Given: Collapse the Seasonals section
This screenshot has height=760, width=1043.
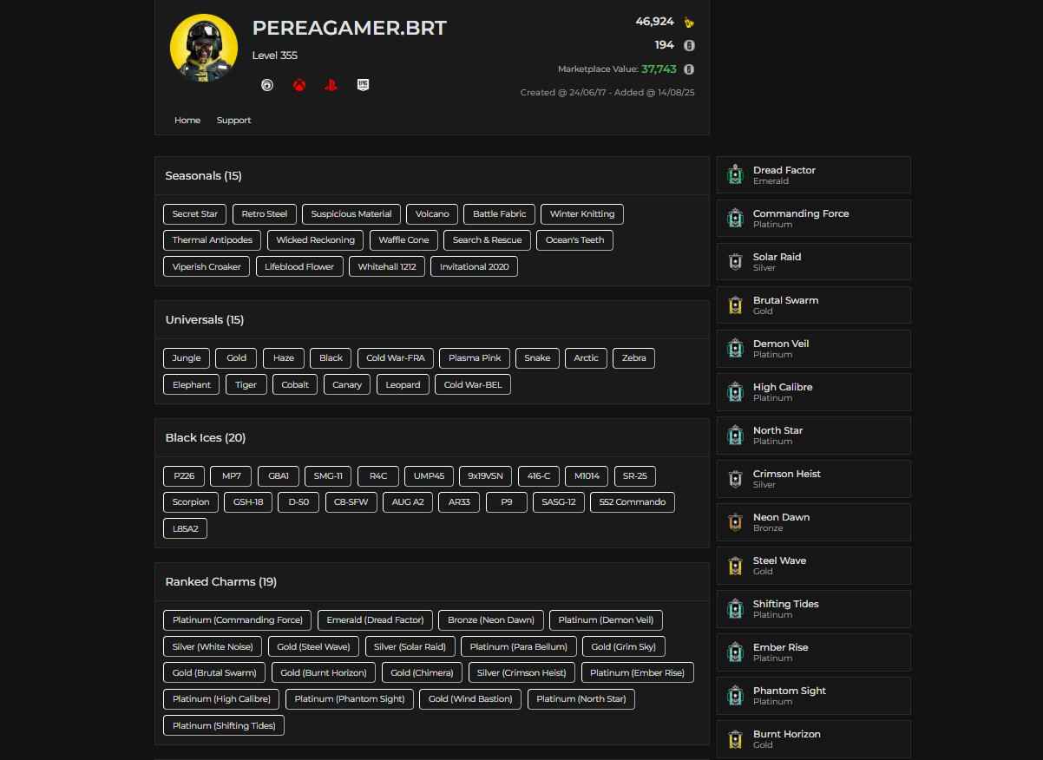Looking at the screenshot, I should point(203,175).
